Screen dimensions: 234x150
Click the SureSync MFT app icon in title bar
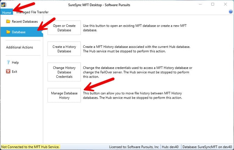point(3,5)
